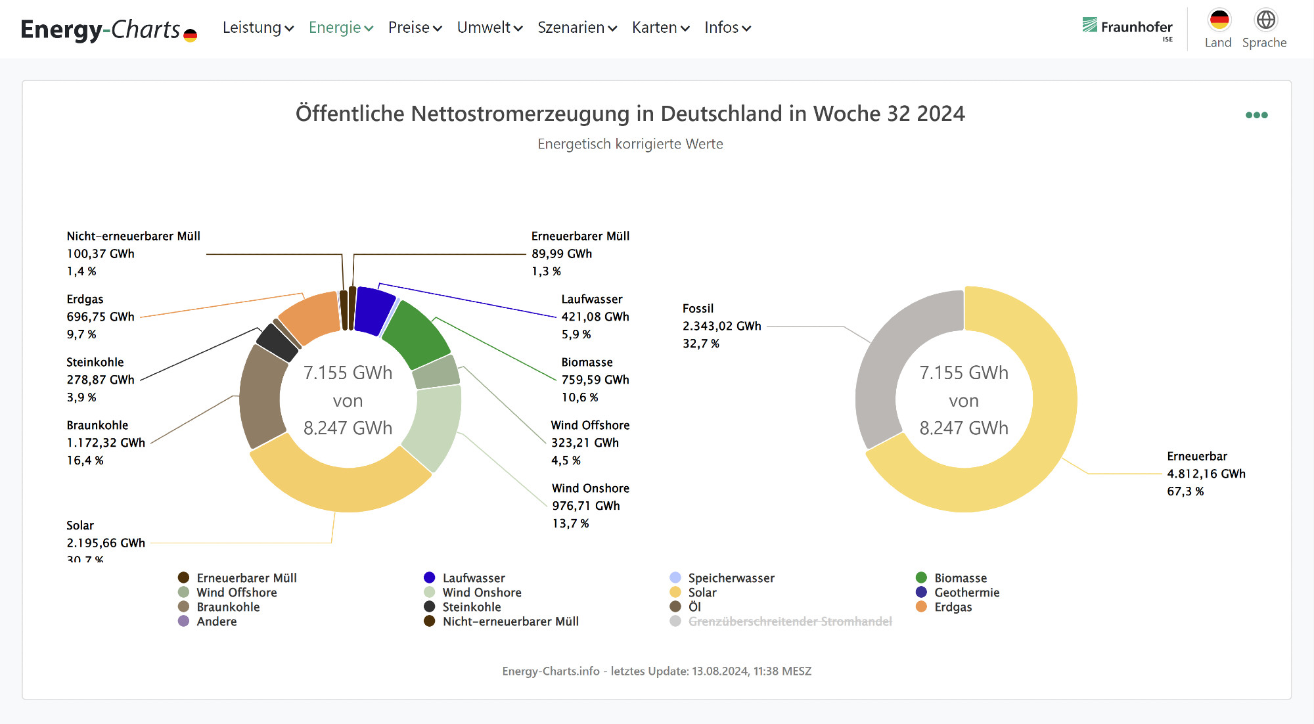Enable Grenzüberschreitender Stromhandel legend entry
Viewport: 1314px width, 724px height.
click(781, 622)
